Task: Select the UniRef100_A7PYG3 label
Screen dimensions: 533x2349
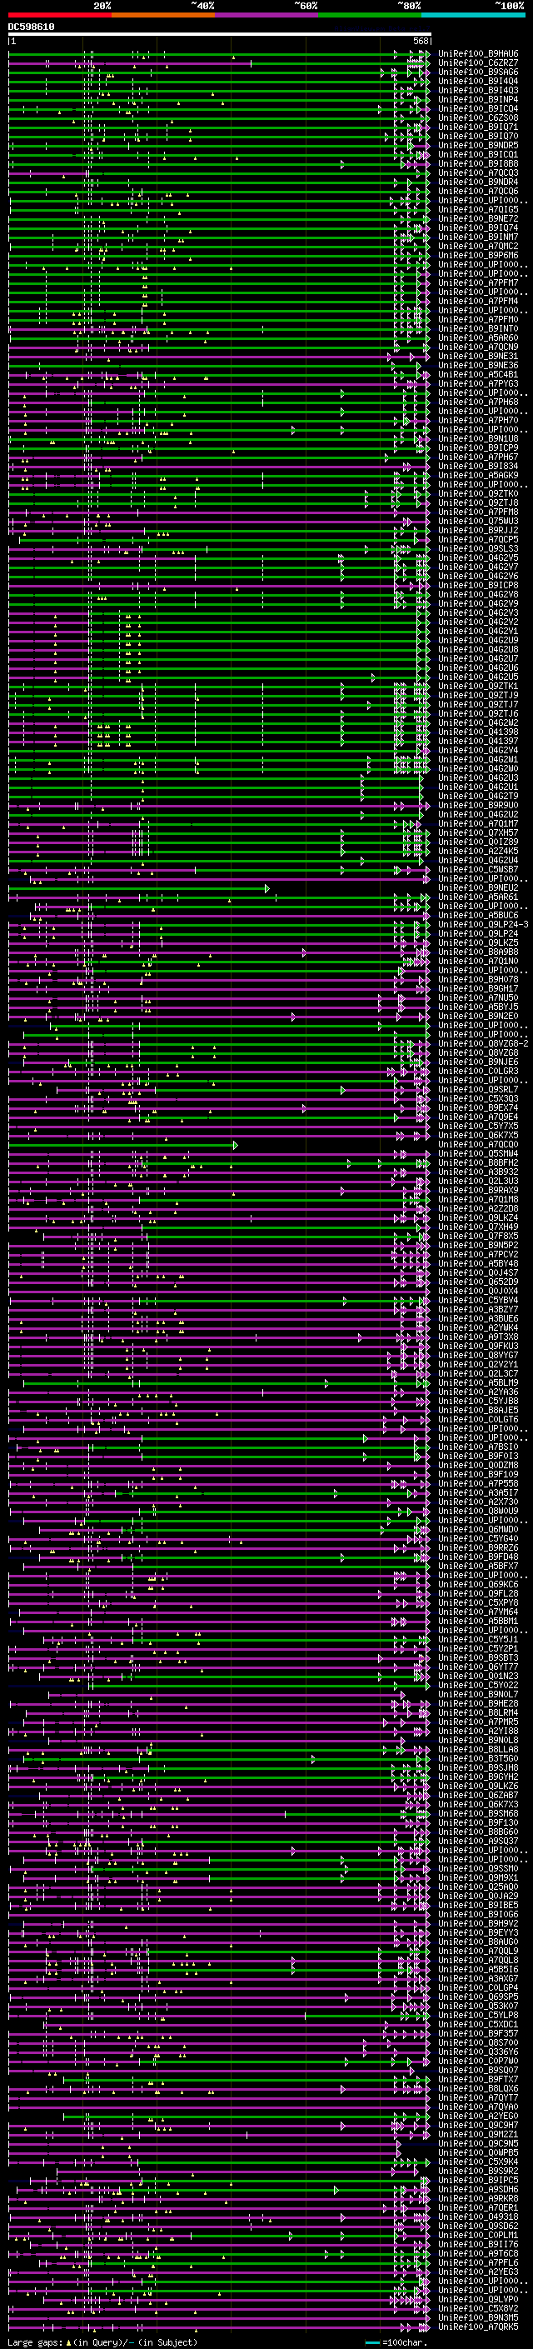Action: [x=478, y=384]
